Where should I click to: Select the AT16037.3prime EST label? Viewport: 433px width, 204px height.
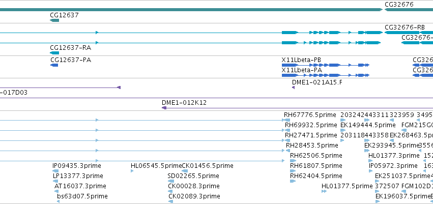coord(80,186)
